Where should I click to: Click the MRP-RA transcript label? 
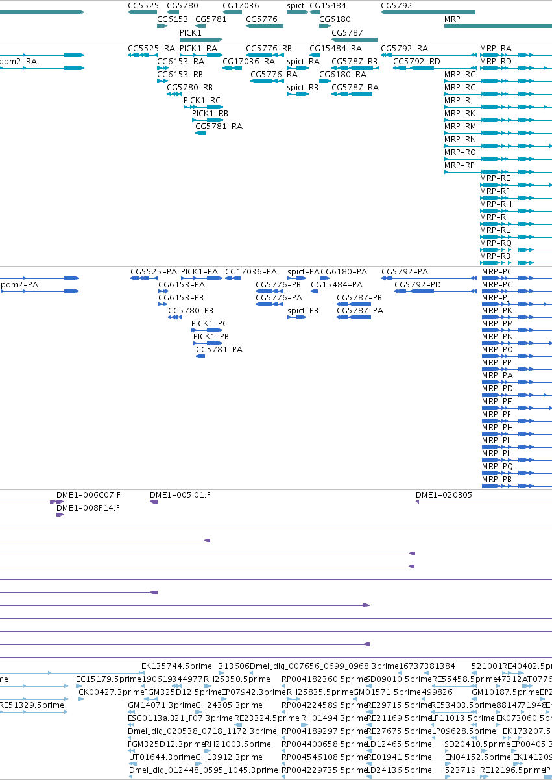point(496,49)
